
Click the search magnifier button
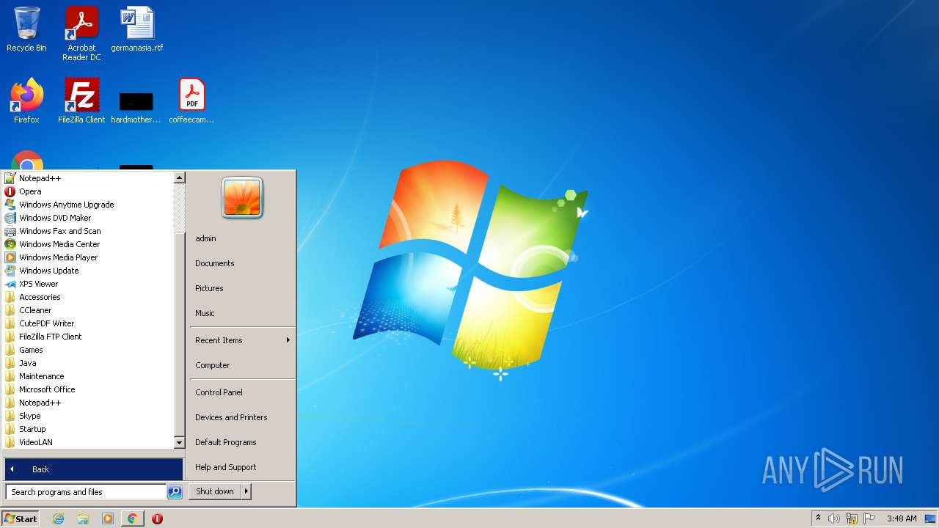click(175, 492)
